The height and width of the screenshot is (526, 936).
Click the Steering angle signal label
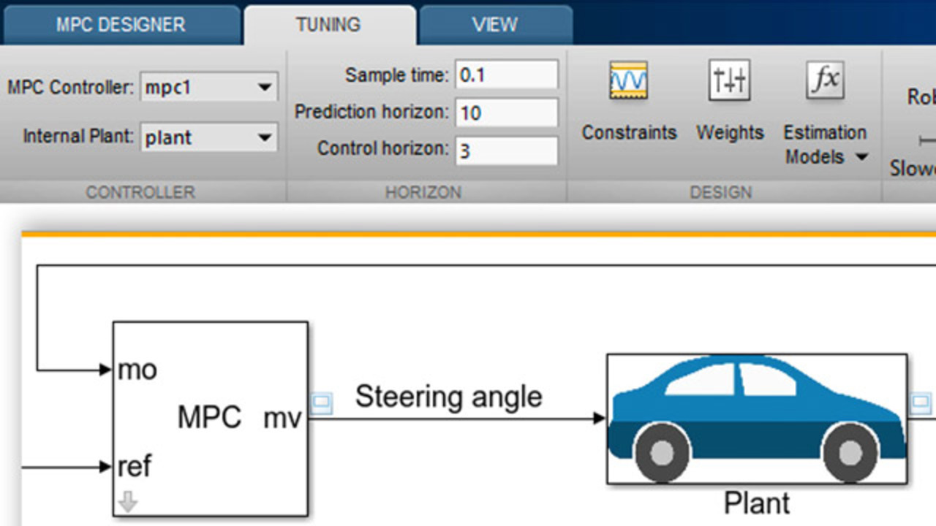448,397
